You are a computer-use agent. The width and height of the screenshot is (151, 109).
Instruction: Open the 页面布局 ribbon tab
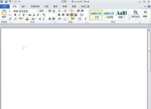click(35, 7)
